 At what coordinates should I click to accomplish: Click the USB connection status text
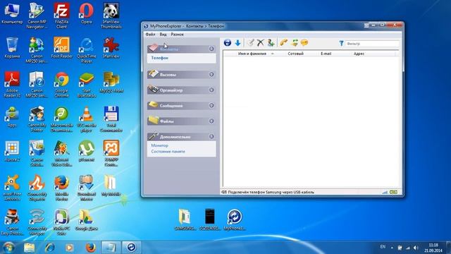click(x=271, y=192)
